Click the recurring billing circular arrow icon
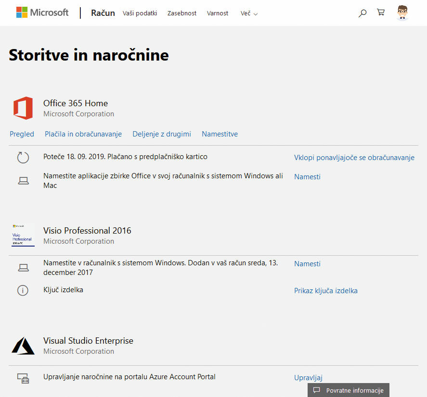The width and height of the screenshot is (427, 397). (23, 158)
